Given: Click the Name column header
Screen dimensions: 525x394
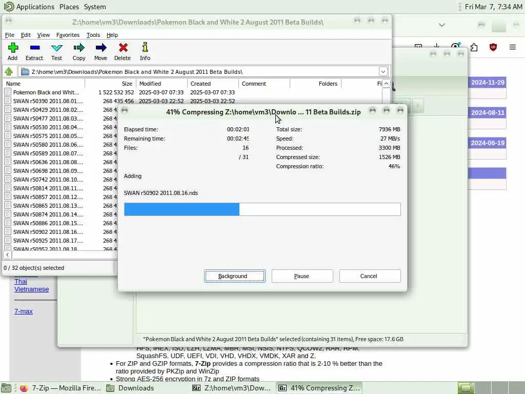Looking at the screenshot, I should point(44,84).
